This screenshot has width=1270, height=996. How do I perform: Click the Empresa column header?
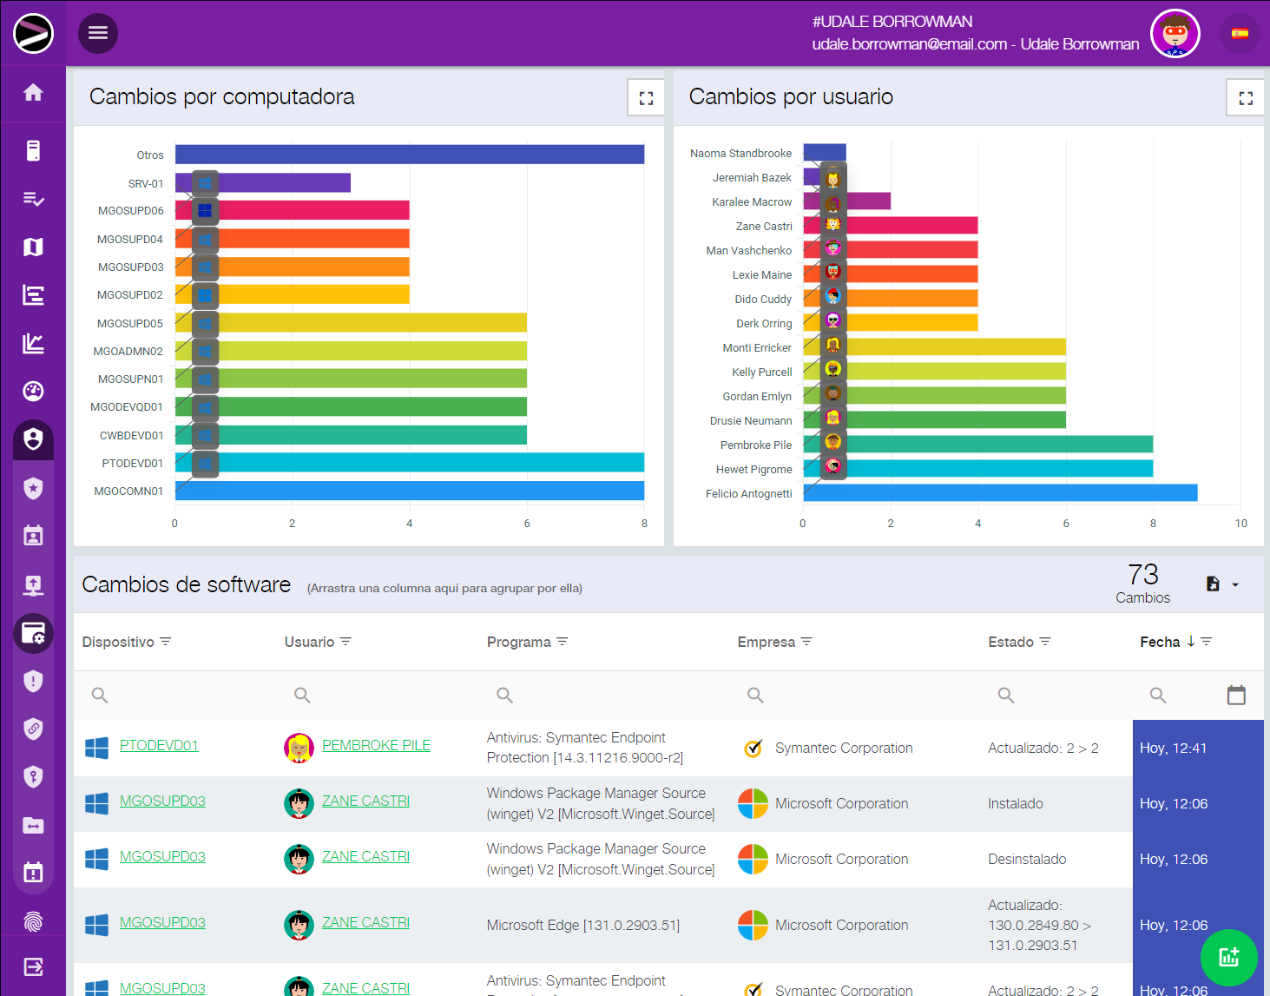[766, 642]
